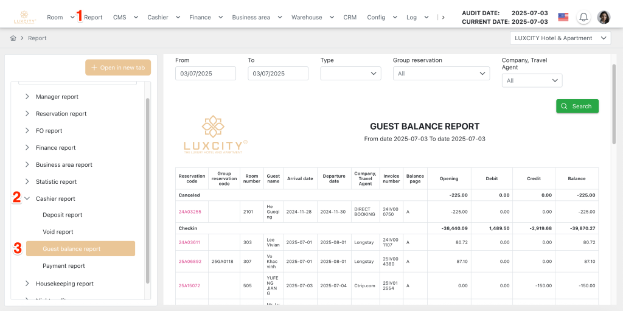Open the Warehouse menu
Screen dimensions: 623x311
(311, 17)
